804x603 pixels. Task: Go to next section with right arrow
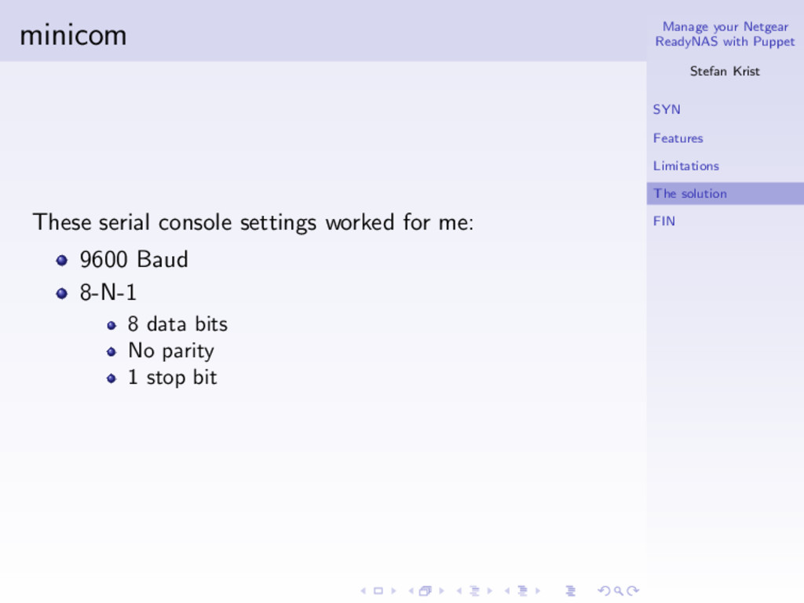pyautogui.click(x=537, y=590)
